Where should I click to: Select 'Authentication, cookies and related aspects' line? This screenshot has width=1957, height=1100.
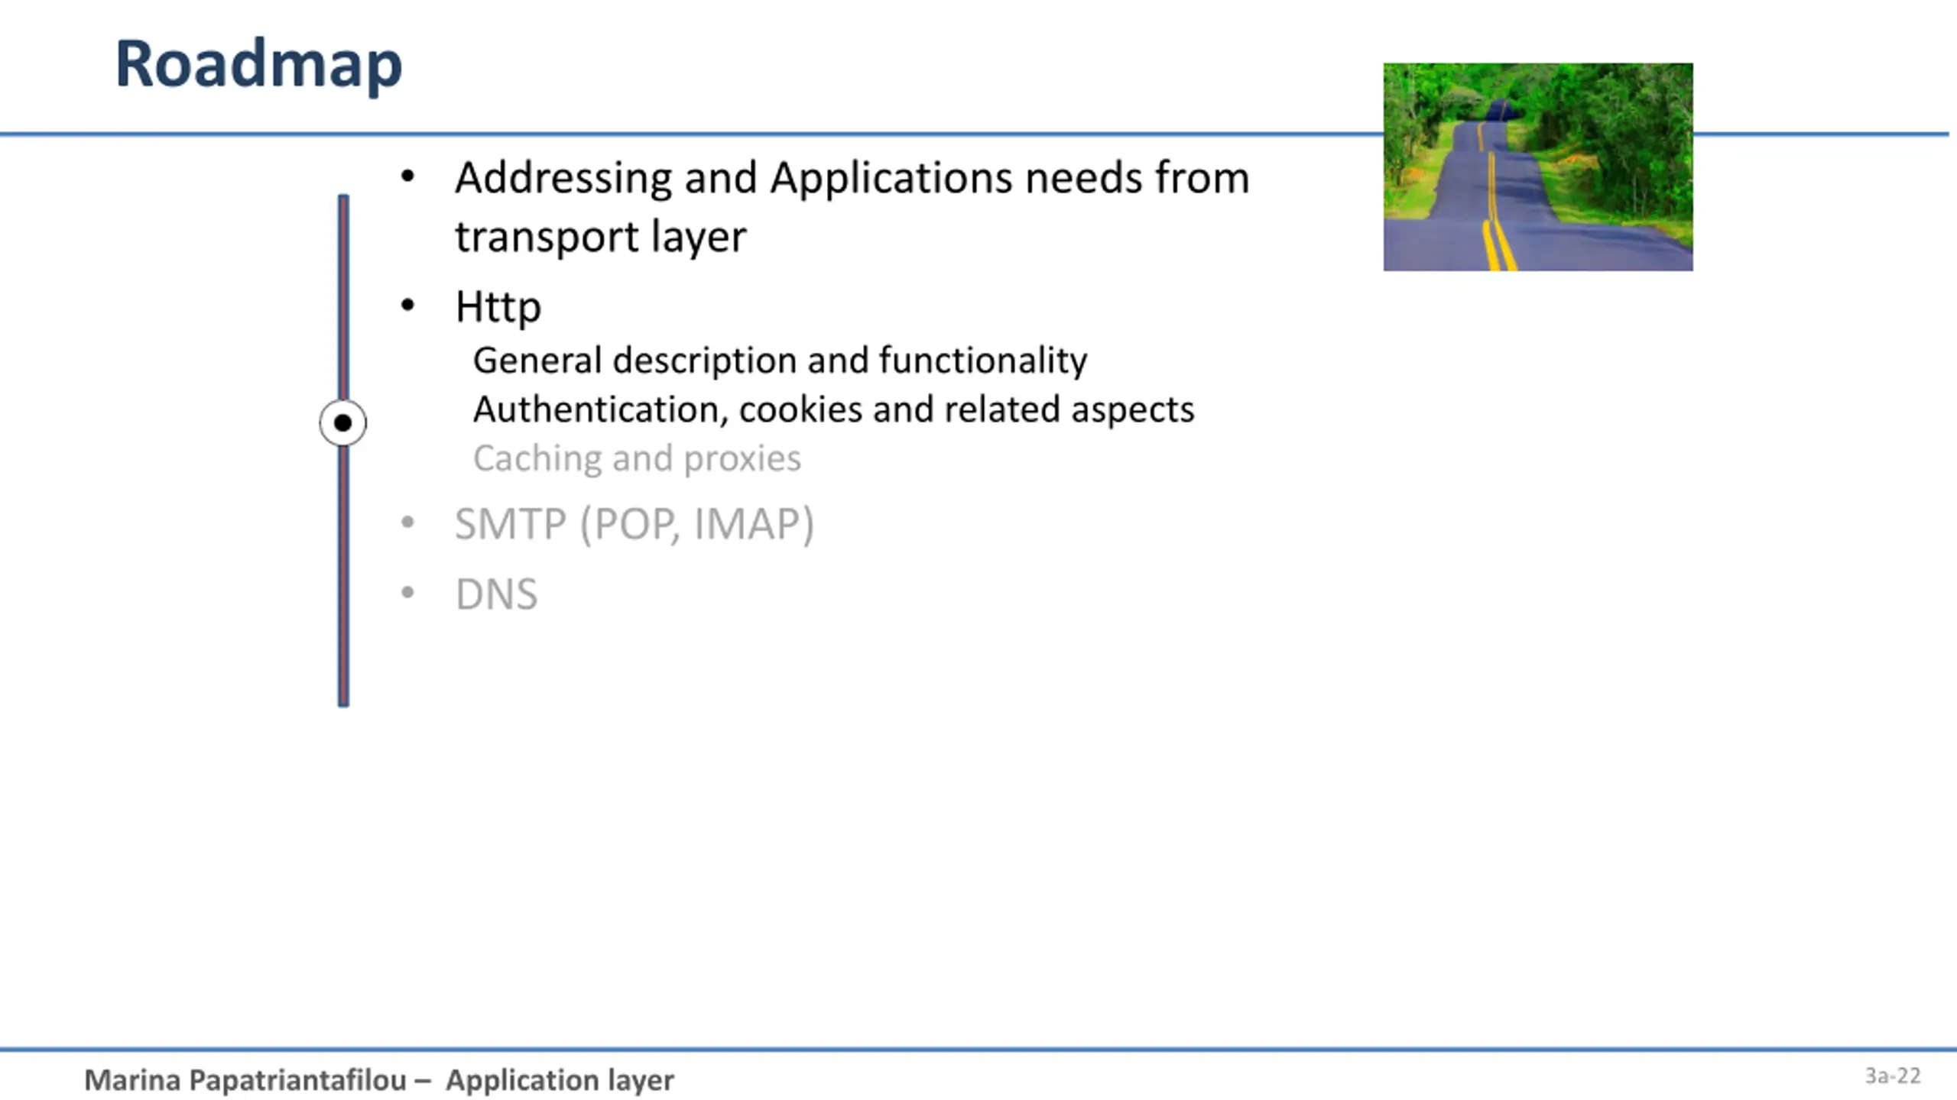click(x=833, y=409)
